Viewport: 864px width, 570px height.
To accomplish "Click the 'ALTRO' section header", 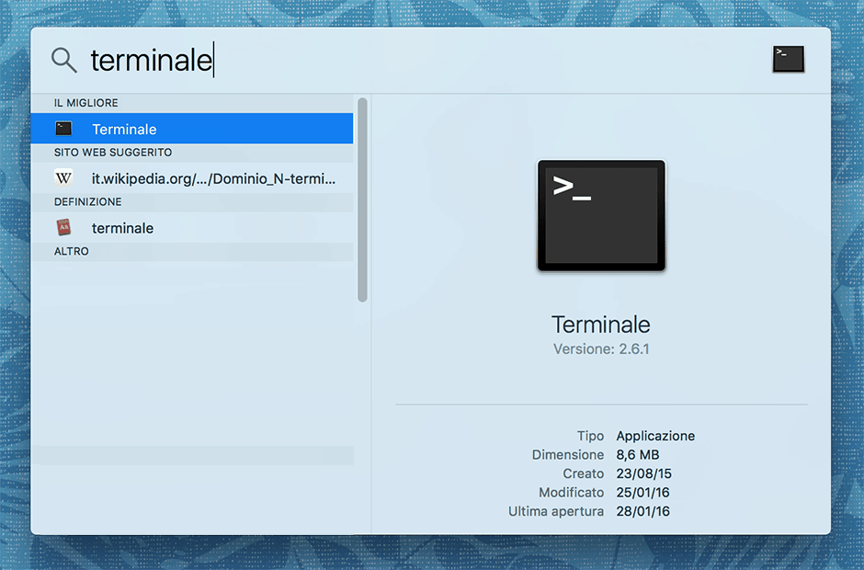I will pyautogui.click(x=72, y=252).
